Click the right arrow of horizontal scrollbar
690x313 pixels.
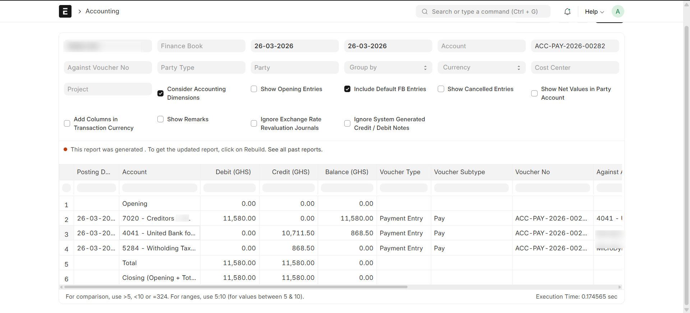click(x=620, y=287)
